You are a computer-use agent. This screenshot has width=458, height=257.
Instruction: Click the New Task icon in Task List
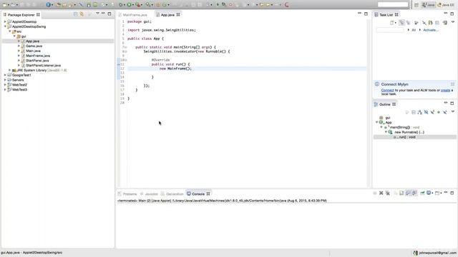tap(392, 23)
